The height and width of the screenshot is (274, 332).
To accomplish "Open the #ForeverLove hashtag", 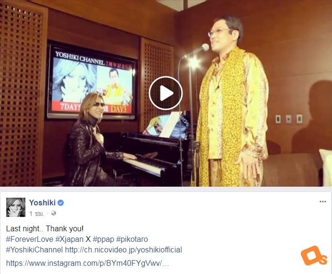I will click(x=29, y=239).
